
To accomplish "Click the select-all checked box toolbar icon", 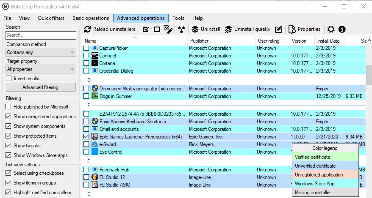I will (146, 29).
